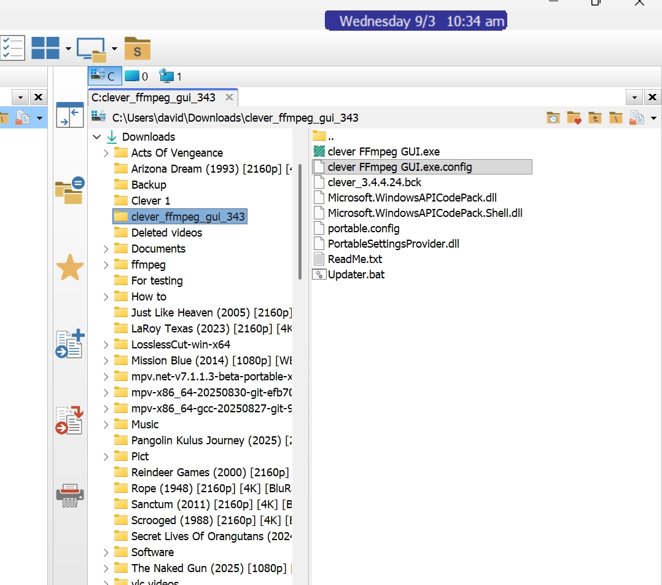Expand the ffmpeg folder node
Viewport: 662px width, 585px height.
click(x=106, y=265)
